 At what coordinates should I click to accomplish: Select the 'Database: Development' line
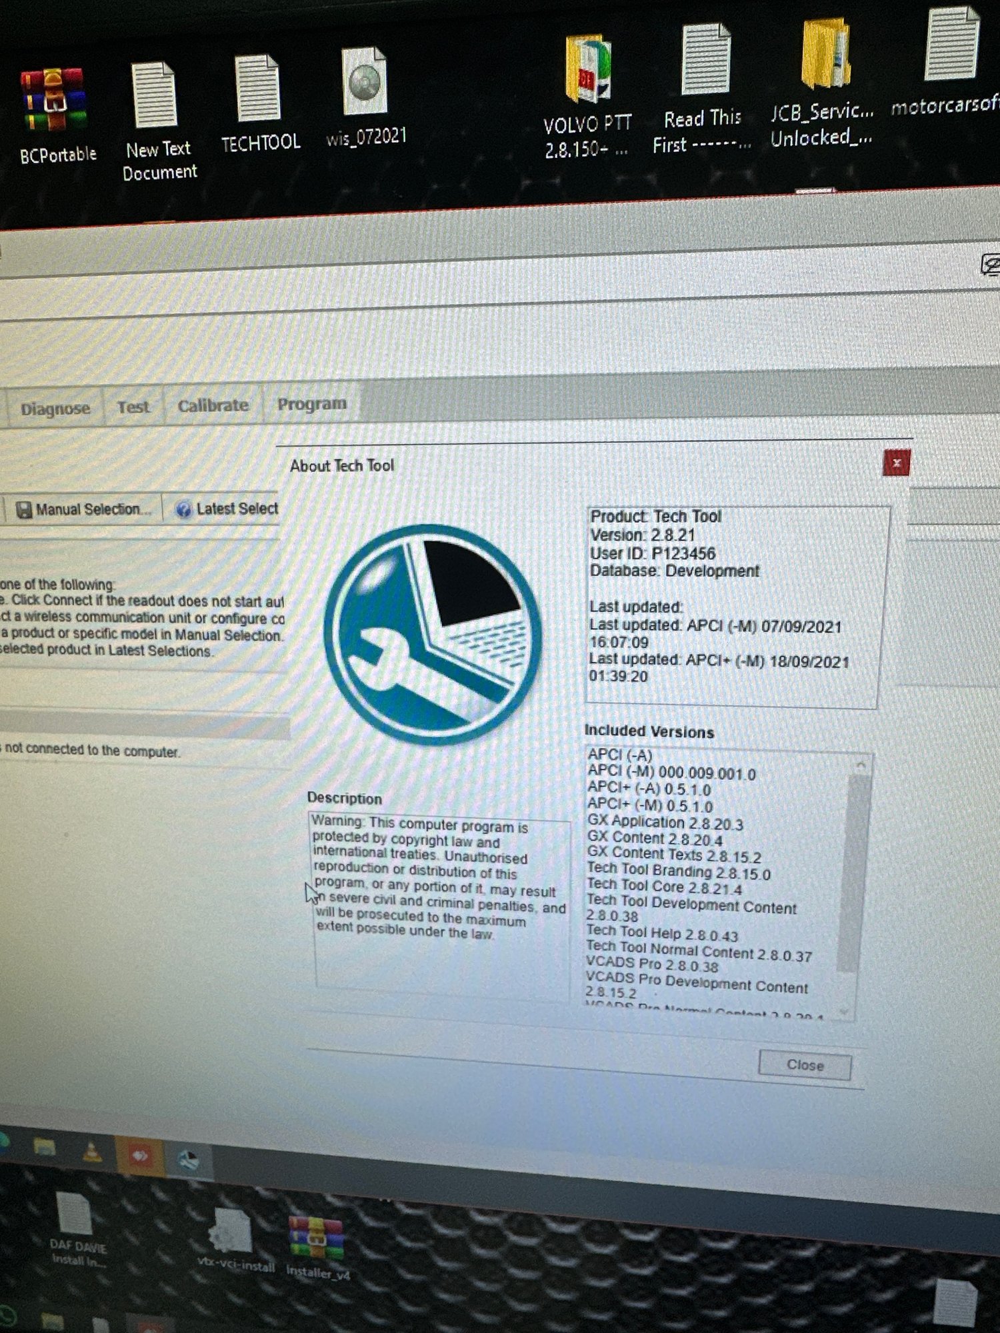675,571
